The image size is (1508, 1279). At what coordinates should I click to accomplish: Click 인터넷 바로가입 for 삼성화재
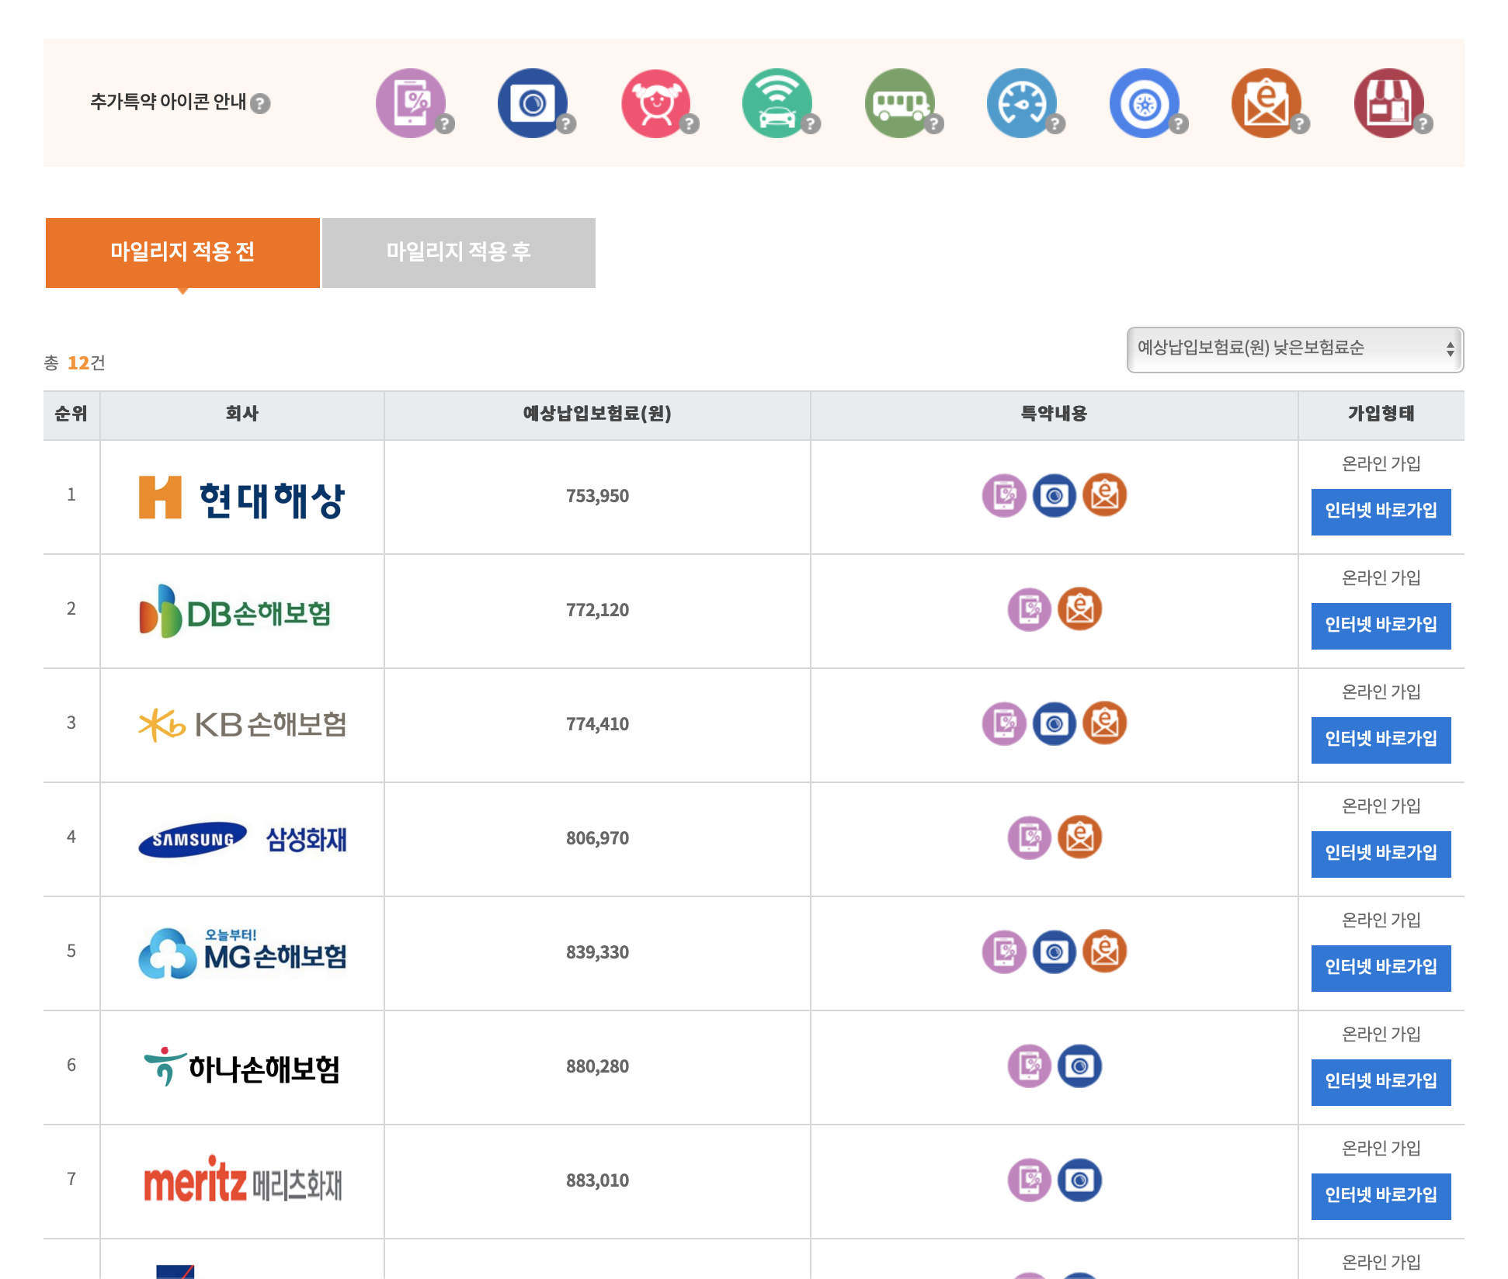coord(1381,854)
